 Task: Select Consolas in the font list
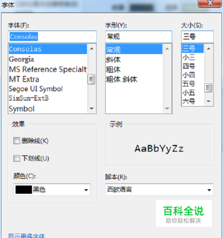pos(48,49)
